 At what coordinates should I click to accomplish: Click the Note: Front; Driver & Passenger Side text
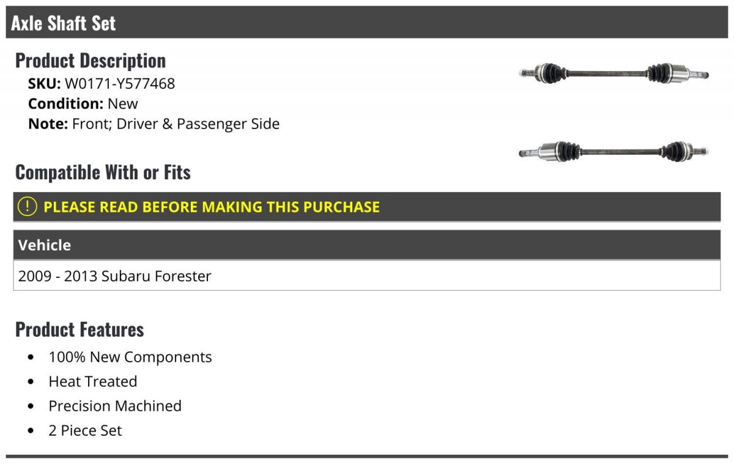154,124
